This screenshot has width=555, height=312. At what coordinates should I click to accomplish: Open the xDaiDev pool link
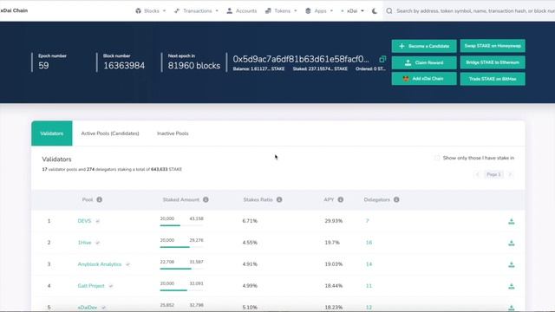pos(88,308)
